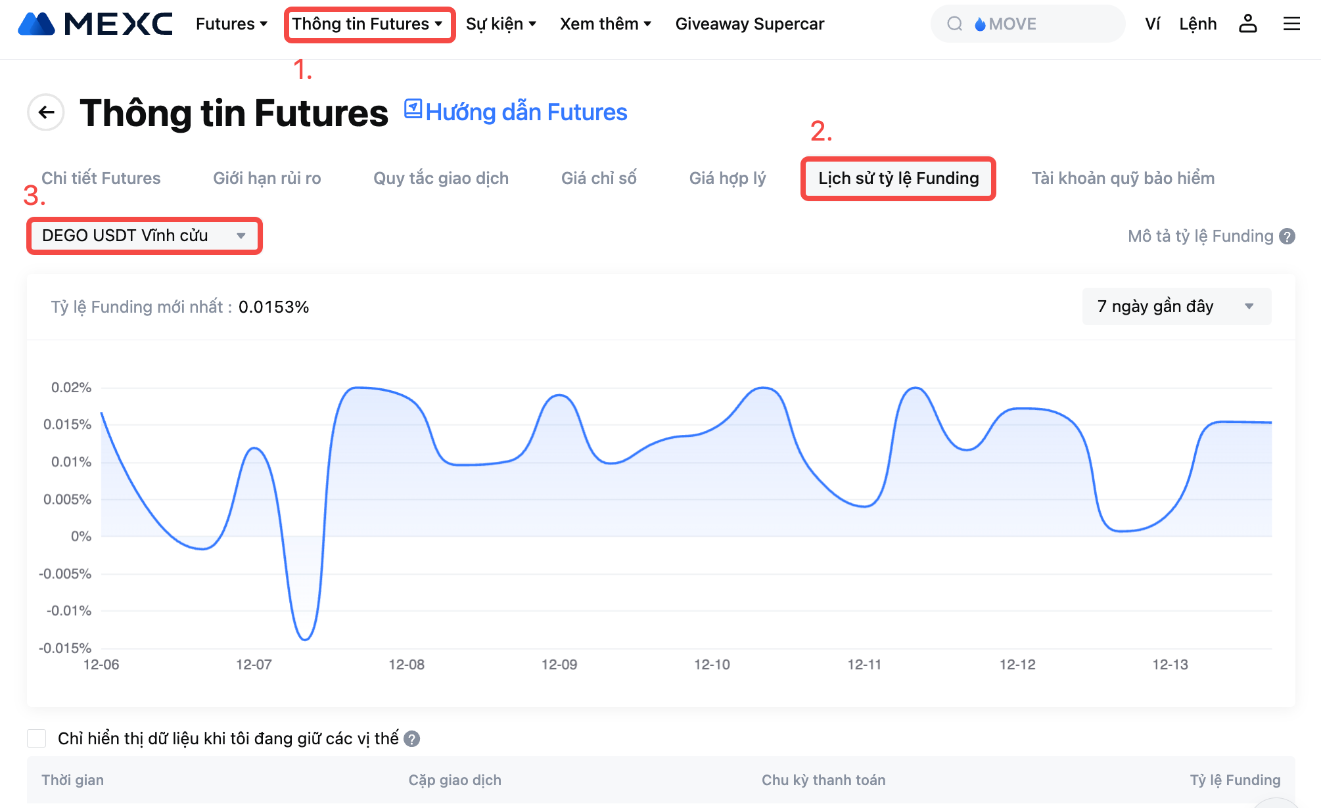Screen dimensions: 1321x808
Task: Click the help icon beside the positions checkbox
Action: pyautogui.click(x=412, y=739)
